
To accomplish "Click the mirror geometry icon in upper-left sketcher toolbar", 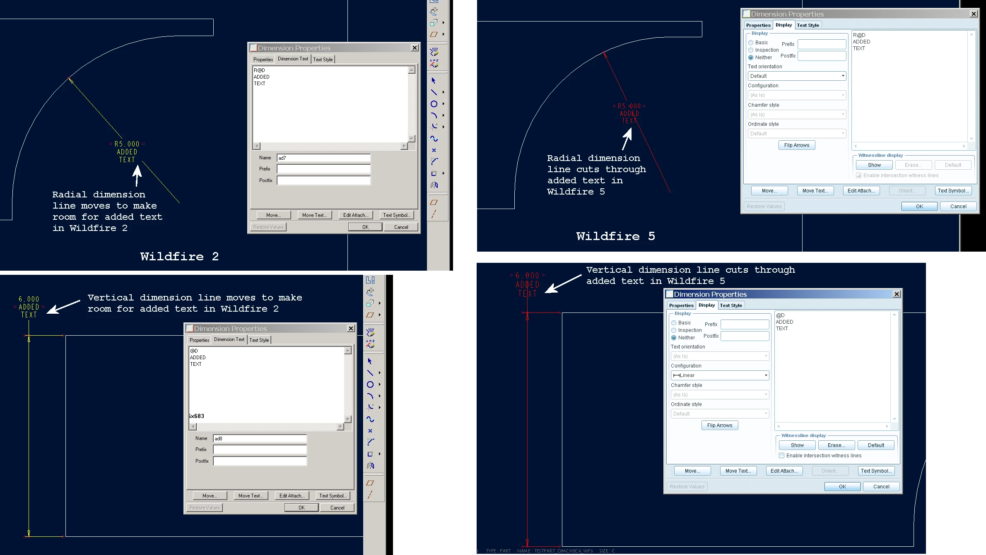I will click(434, 185).
